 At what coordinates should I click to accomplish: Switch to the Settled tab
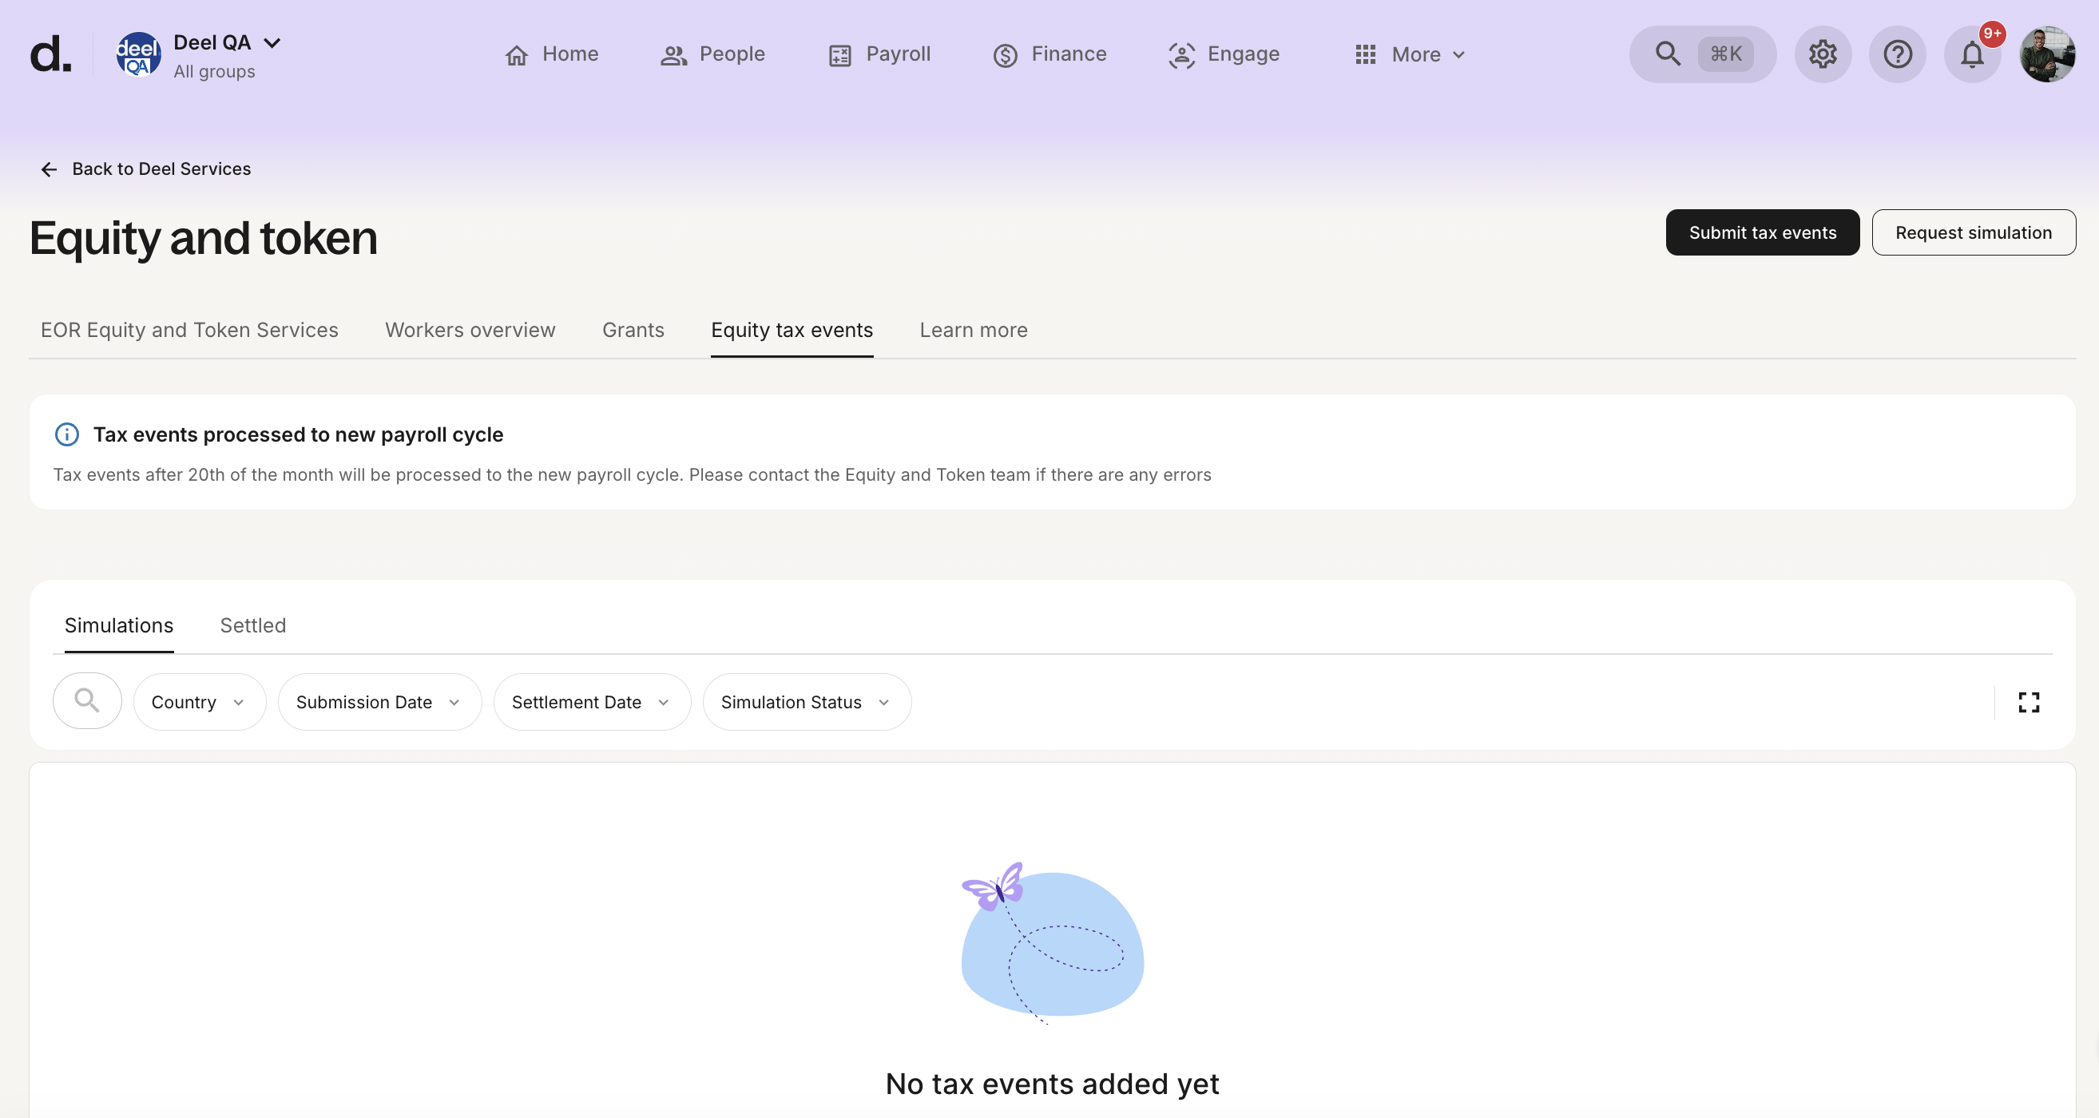tap(252, 625)
